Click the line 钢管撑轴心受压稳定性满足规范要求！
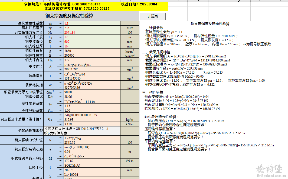The width and height of the screenshot is (288, 179). click(x=178, y=125)
